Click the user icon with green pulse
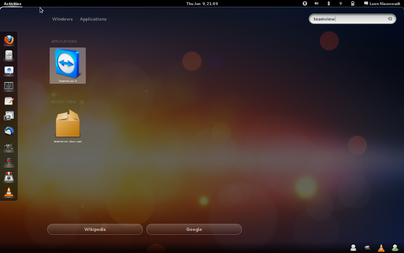Screen dimensions: 404x253 click(x=395, y=248)
